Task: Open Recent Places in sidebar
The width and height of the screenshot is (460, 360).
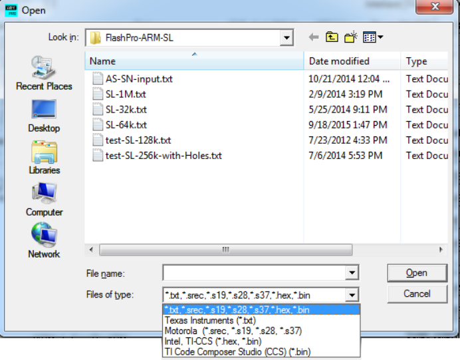Action: coord(44,73)
